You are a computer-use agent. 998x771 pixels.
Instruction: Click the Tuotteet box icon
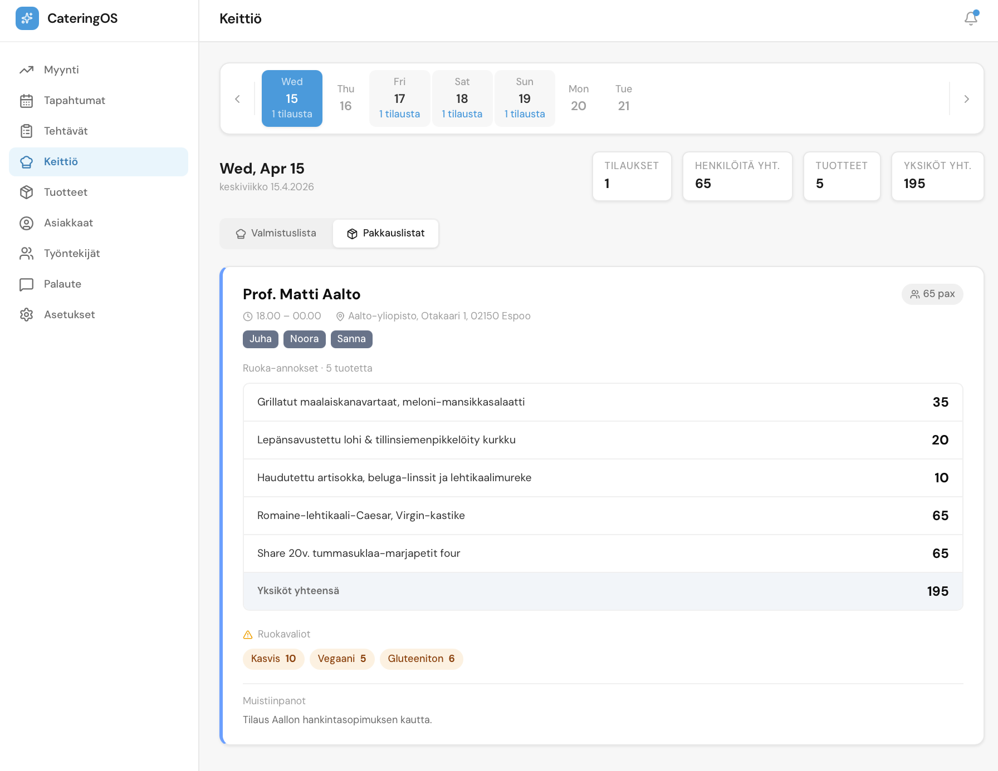tap(26, 192)
